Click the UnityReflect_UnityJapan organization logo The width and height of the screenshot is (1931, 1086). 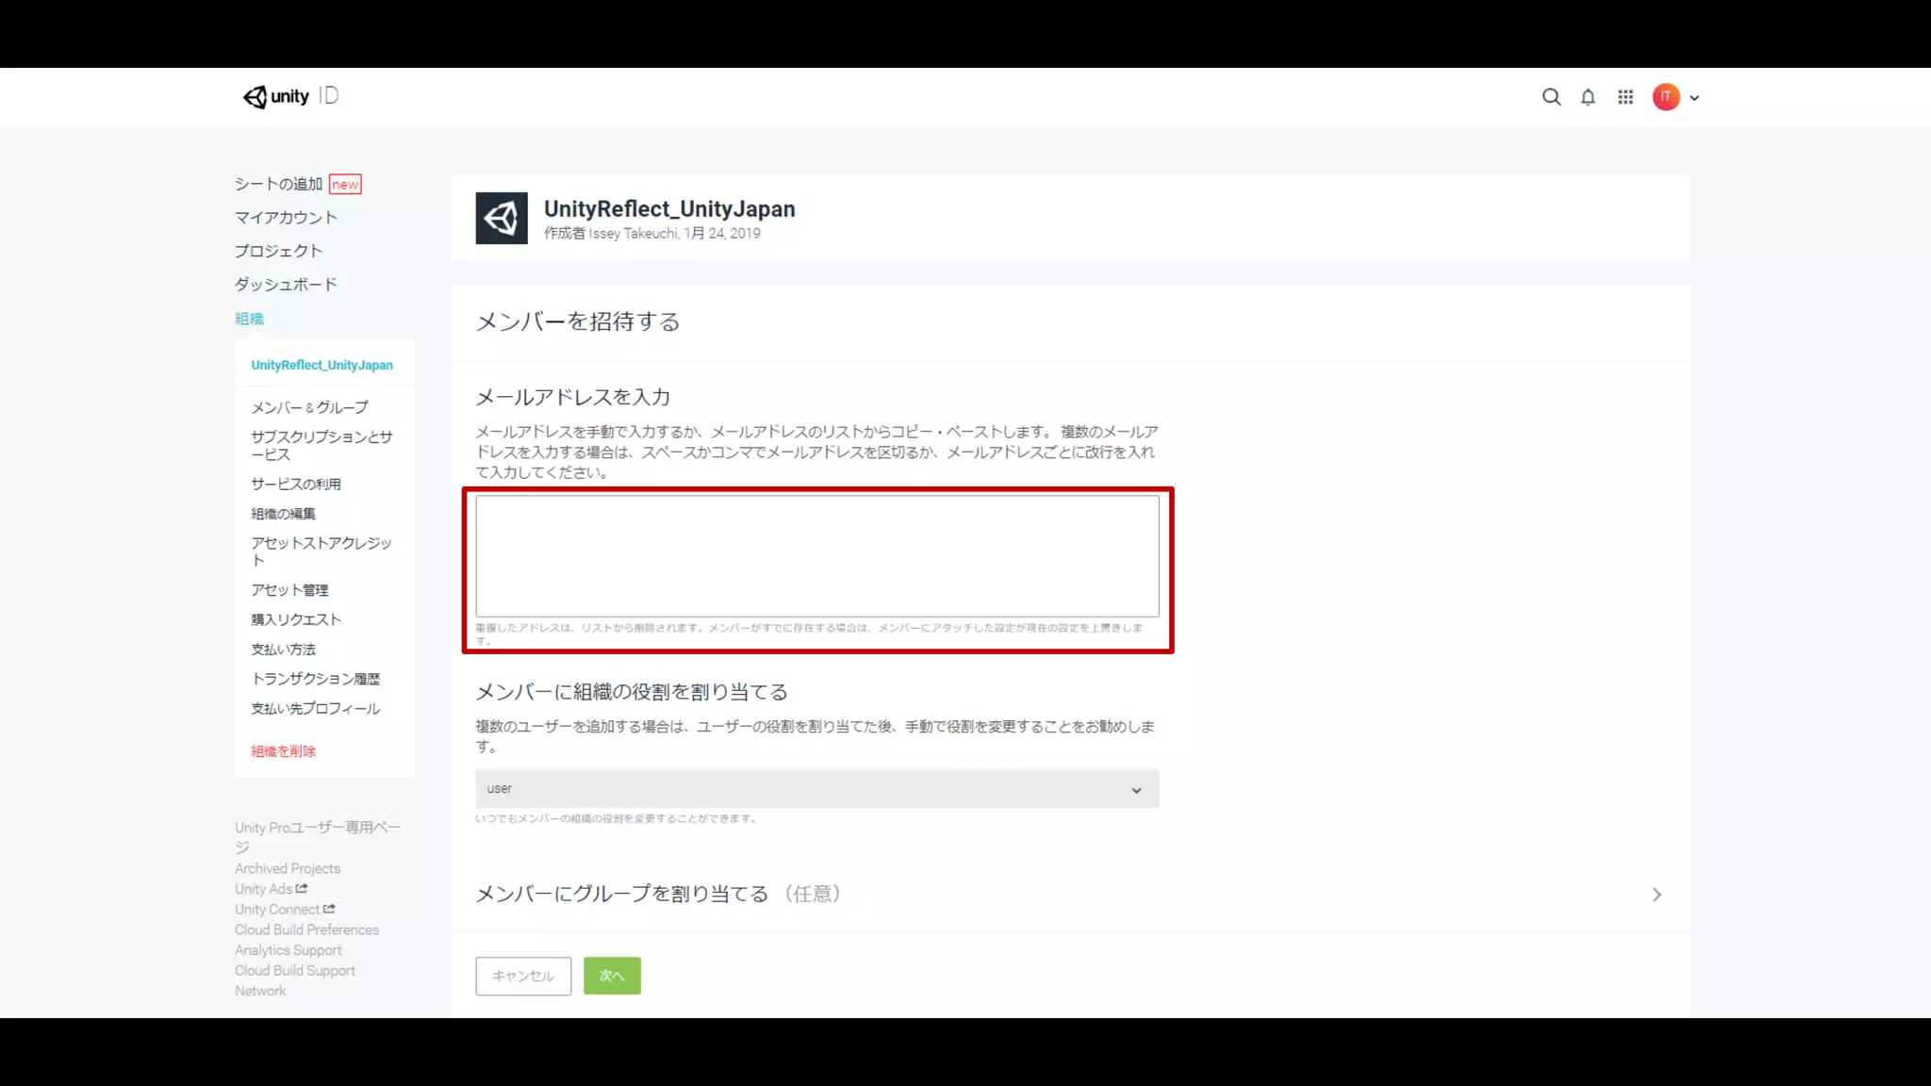(x=501, y=219)
